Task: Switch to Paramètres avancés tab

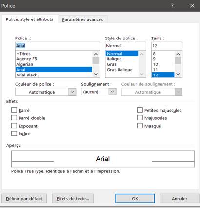Action: [x=82, y=19]
